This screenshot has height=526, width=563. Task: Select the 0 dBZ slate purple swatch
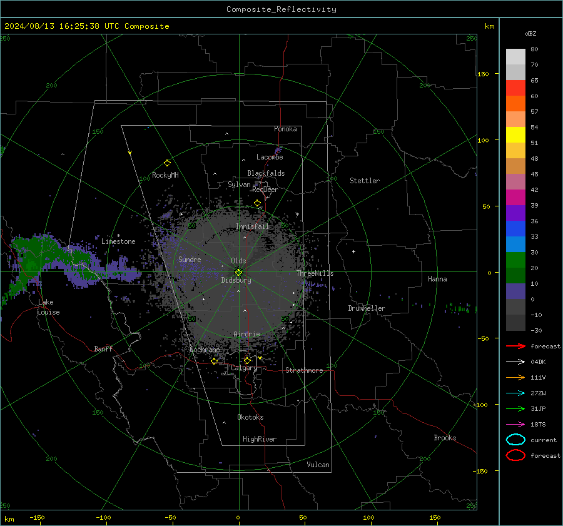(515, 291)
